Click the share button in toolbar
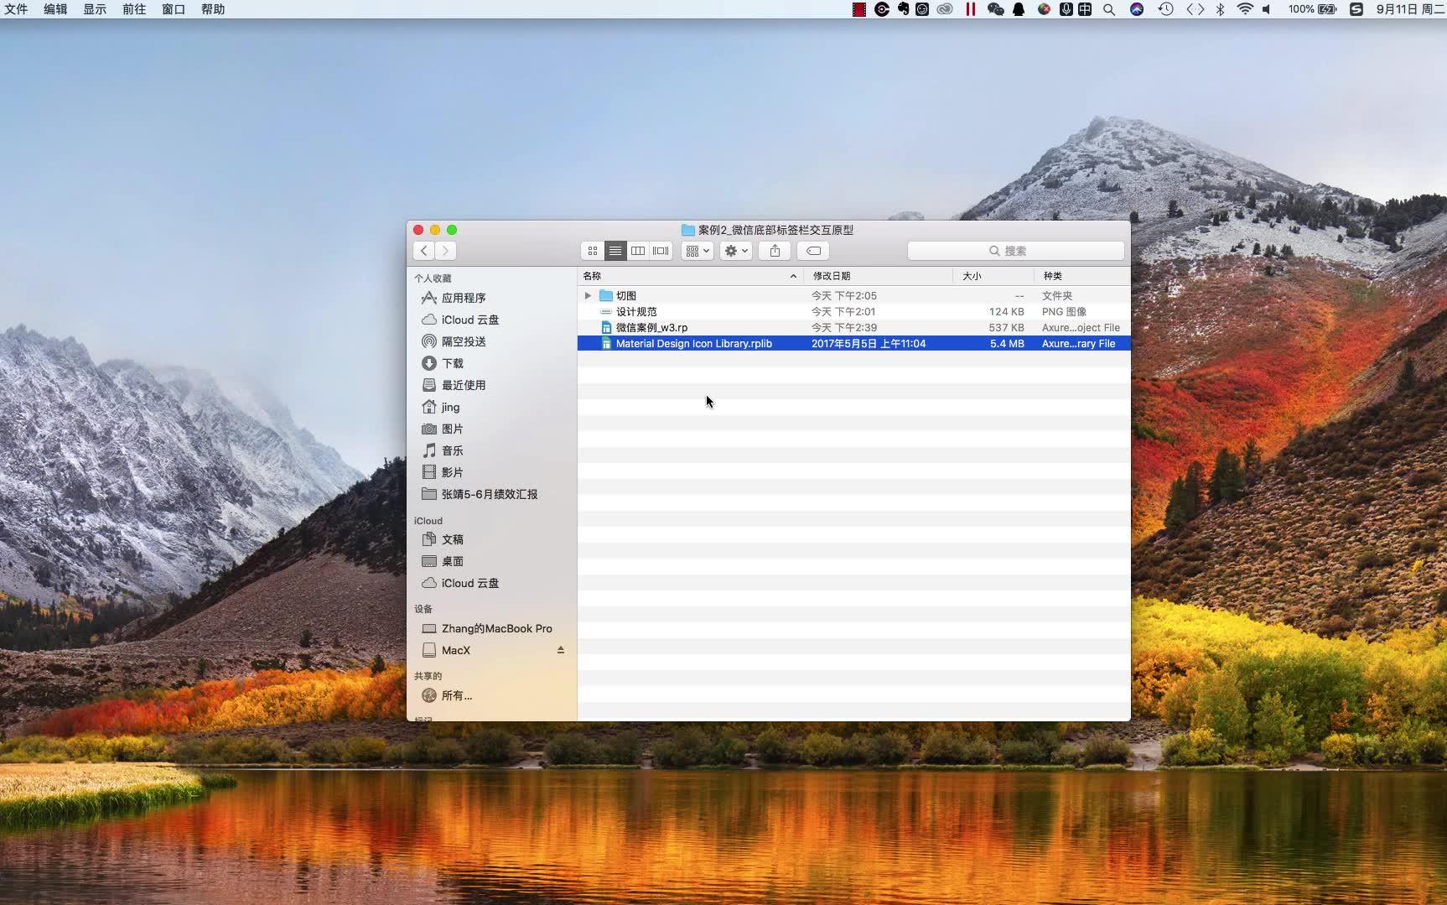The width and height of the screenshot is (1447, 905). click(x=775, y=251)
